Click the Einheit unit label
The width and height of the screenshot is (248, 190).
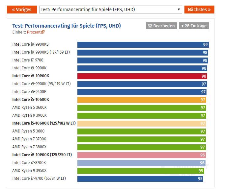pyautogui.click(x=19, y=32)
